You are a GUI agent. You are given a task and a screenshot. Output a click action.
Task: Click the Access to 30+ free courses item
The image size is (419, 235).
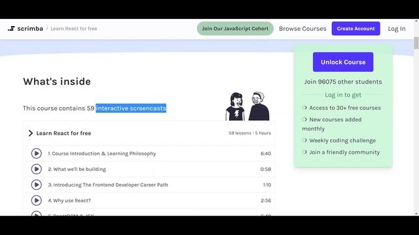pyautogui.click(x=342, y=108)
